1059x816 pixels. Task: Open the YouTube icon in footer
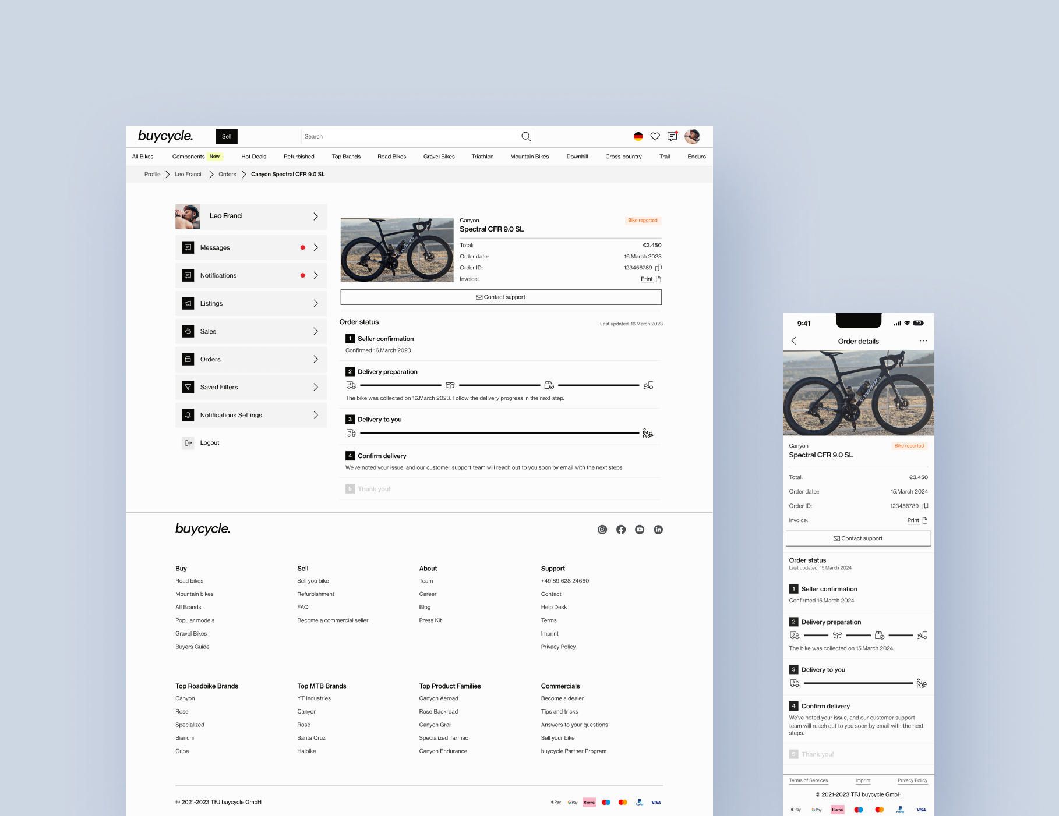tap(640, 530)
